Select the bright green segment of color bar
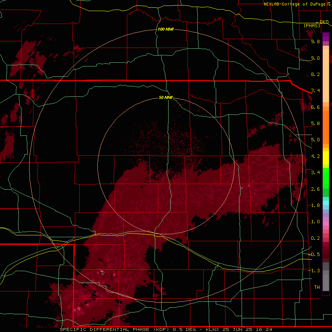This screenshot has height=332, width=332. pyautogui.click(x=326, y=178)
